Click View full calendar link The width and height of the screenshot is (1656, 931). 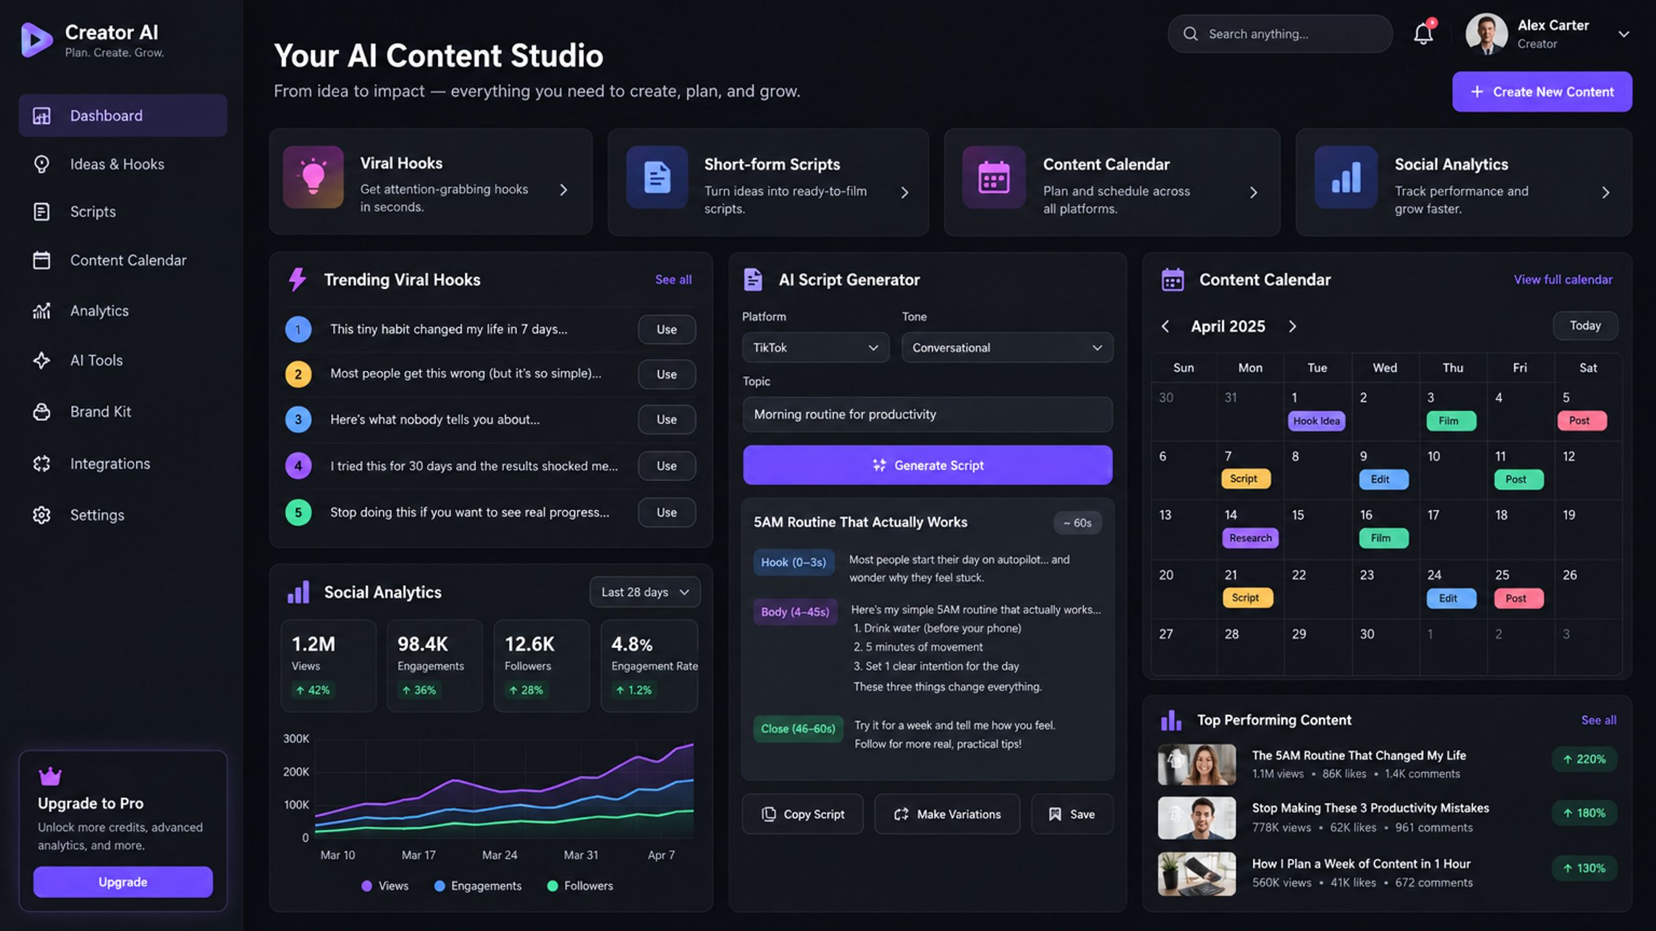click(1563, 279)
